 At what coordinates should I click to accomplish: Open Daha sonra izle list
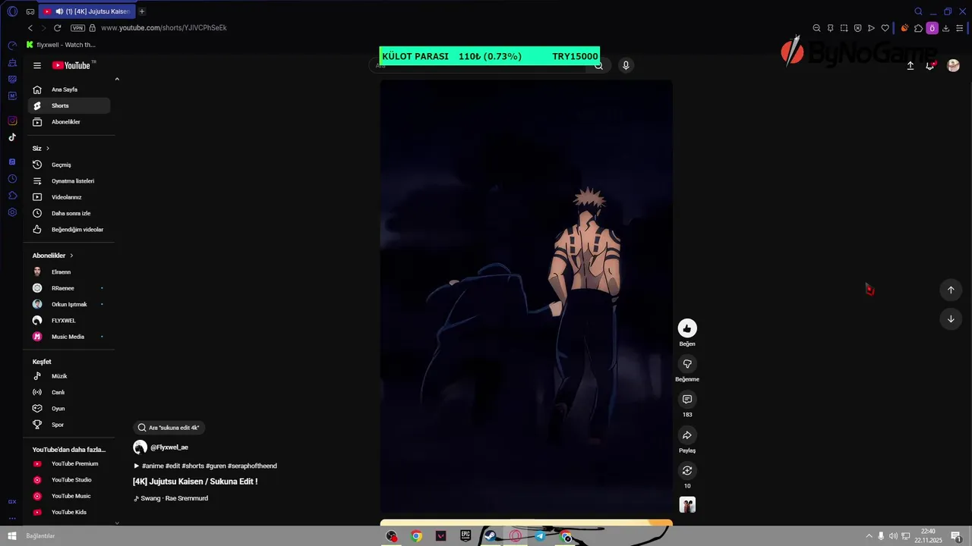[69, 213]
